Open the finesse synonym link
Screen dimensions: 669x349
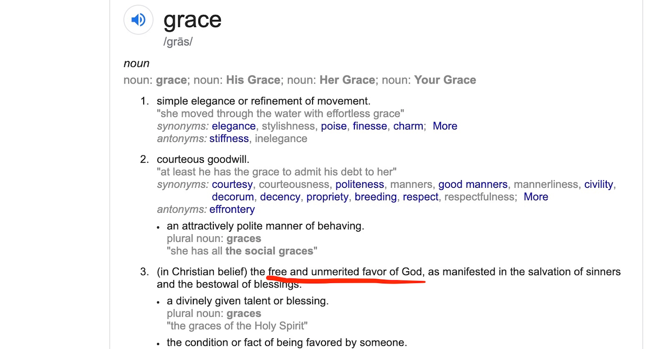pyautogui.click(x=370, y=126)
